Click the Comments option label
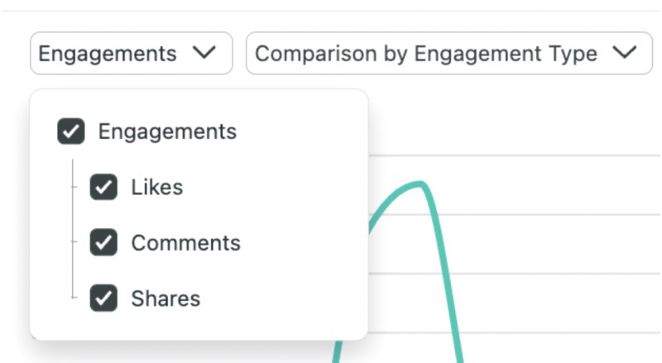The height and width of the screenshot is (363, 662). point(185,242)
